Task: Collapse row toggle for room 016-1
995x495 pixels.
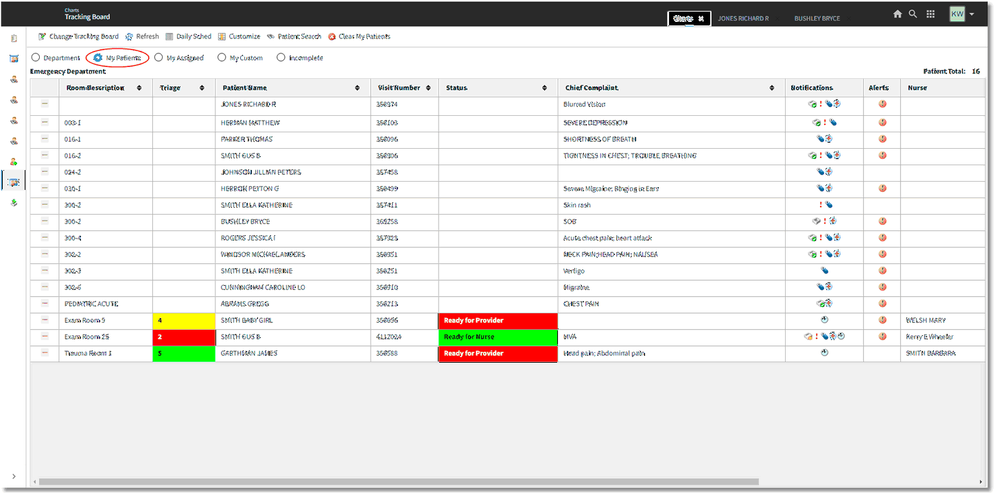Action: pos(45,138)
